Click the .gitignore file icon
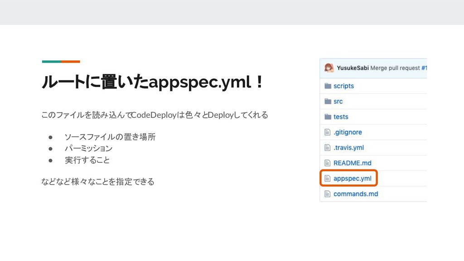Image resolution: width=464 pixels, height=261 pixels. coord(327,132)
